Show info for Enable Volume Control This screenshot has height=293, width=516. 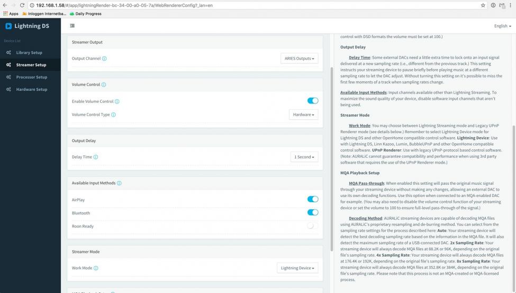[x=117, y=101]
